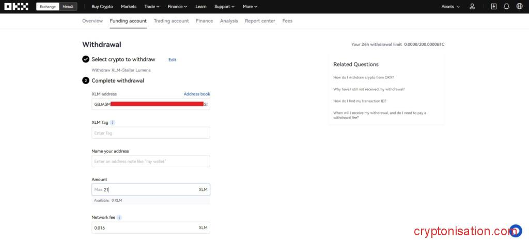Screen dimensions: 529x243
Task: Switch to Exchange mode
Action: point(48,7)
